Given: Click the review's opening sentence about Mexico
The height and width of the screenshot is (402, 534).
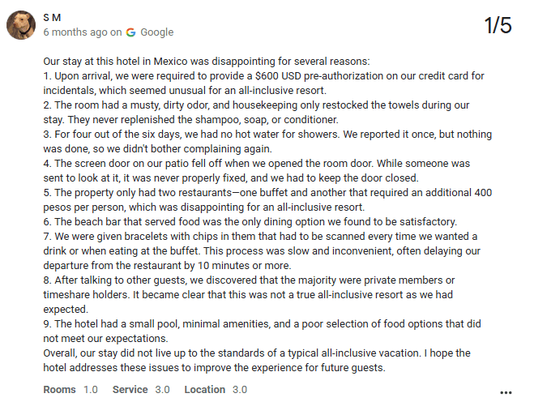Looking at the screenshot, I should click(x=205, y=62).
